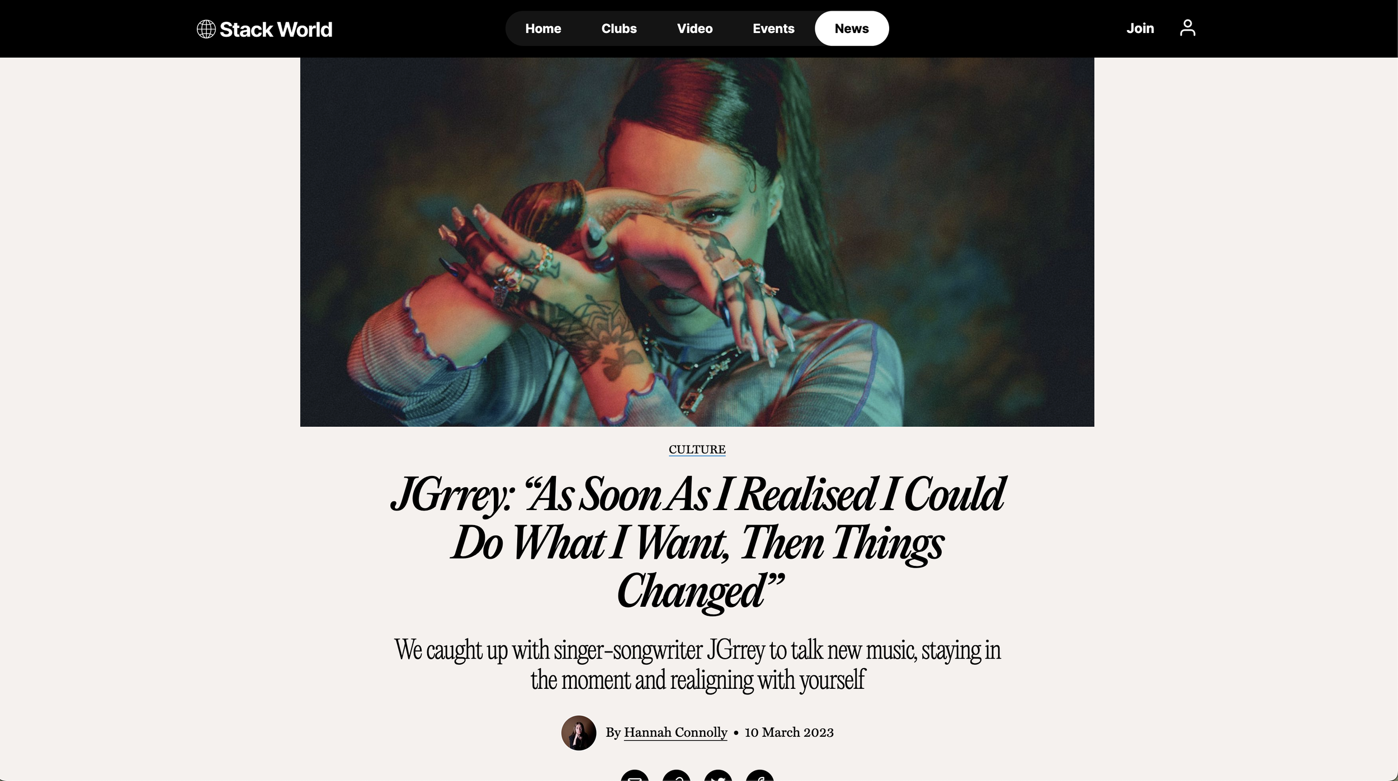Open the user account profile icon
This screenshot has height=781, width=1398.
pyautogui.click(x=1187, y=28)
